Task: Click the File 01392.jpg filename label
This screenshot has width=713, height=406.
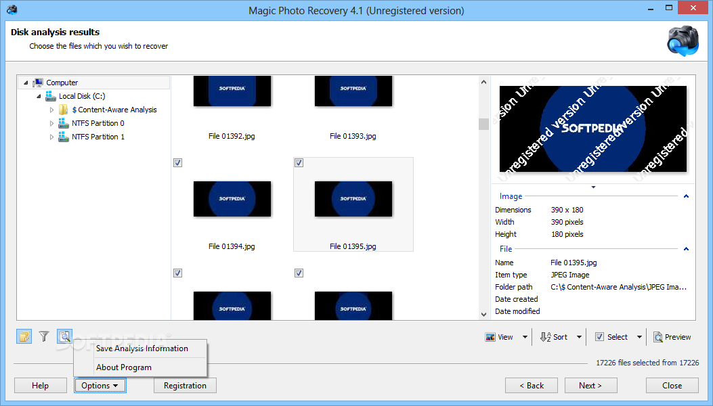Action: pyautogui.click(x=232, y=136)
